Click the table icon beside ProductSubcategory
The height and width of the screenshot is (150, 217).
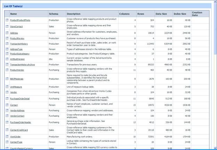[x=7, y=54]
